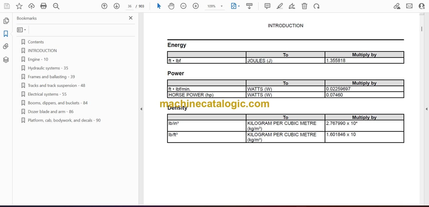
Task: Jump to 'Electrical systems - 55' bookmark
Action: tap(47, 94)
